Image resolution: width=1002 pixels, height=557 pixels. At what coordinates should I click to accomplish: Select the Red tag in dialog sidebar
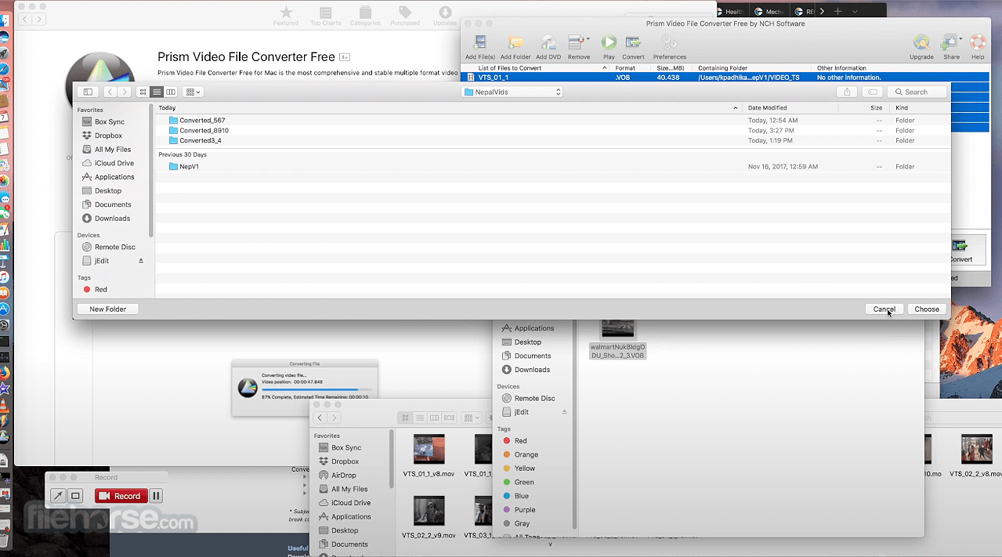click(100, 289)
